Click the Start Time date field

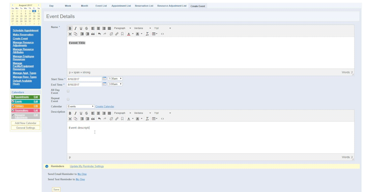(x=84, y=79)
